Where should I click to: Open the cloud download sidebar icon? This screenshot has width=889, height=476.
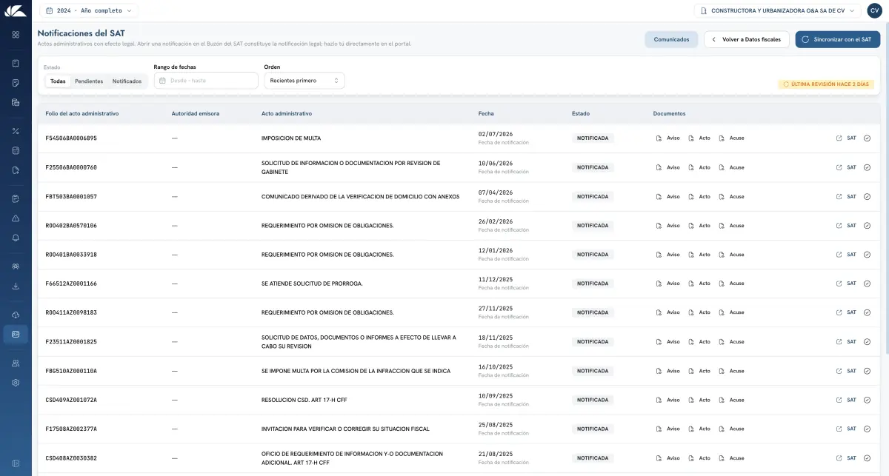[x=16, y=315]
